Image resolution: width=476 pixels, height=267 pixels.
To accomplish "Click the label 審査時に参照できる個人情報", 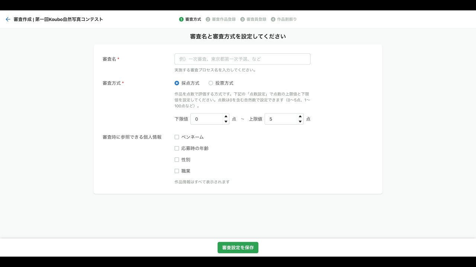I will click(x=132, y=137).
